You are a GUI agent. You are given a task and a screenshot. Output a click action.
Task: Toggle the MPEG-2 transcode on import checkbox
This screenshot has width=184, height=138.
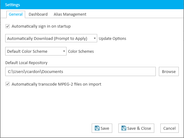7,84
